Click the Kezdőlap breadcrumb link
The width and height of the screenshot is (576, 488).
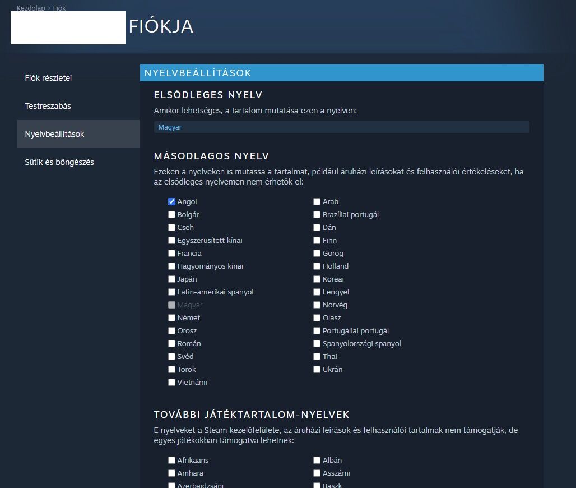click(x=31, y=8)
